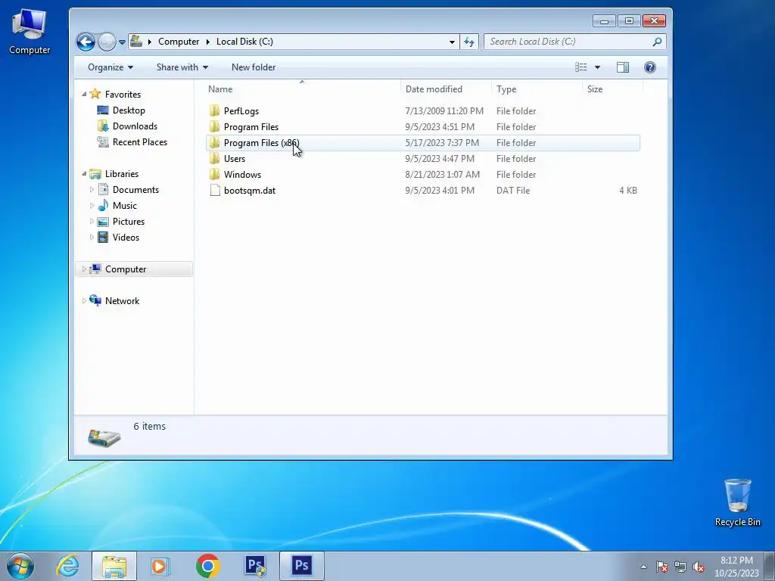
Task: Select the Recycle Bin desktop icon
Action: [x=737, y=502]
